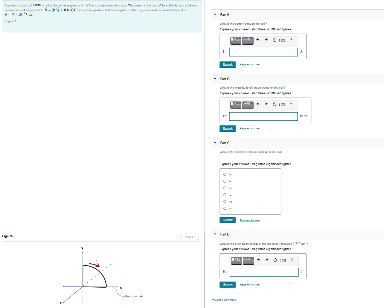Undo last entry in Part D

(x=259, y=260)
